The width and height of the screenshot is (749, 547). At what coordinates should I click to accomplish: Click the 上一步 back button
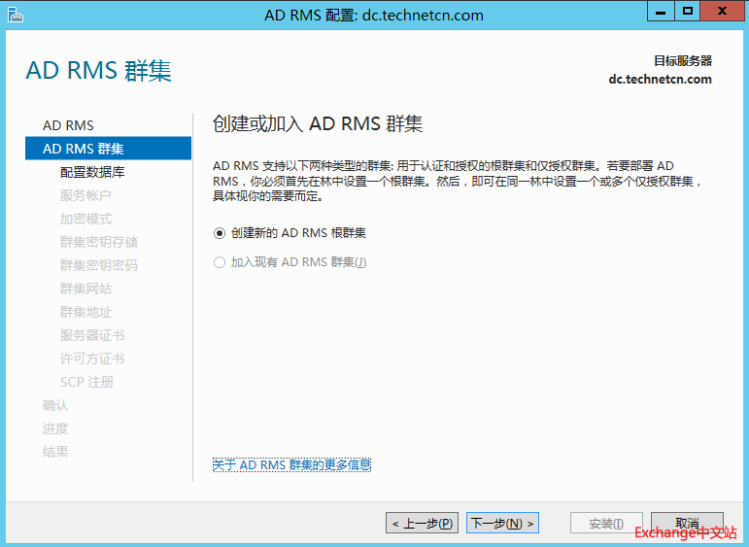tap(423, 523)
